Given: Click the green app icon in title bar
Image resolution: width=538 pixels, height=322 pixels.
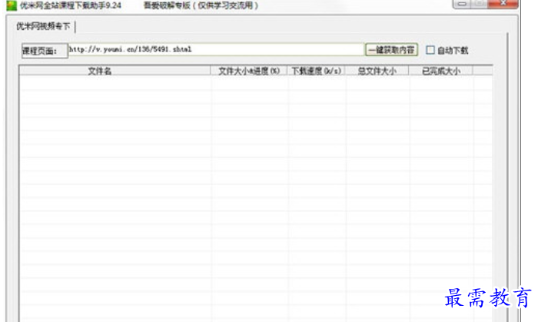Looking at the screenshot, I should point(12,5).
